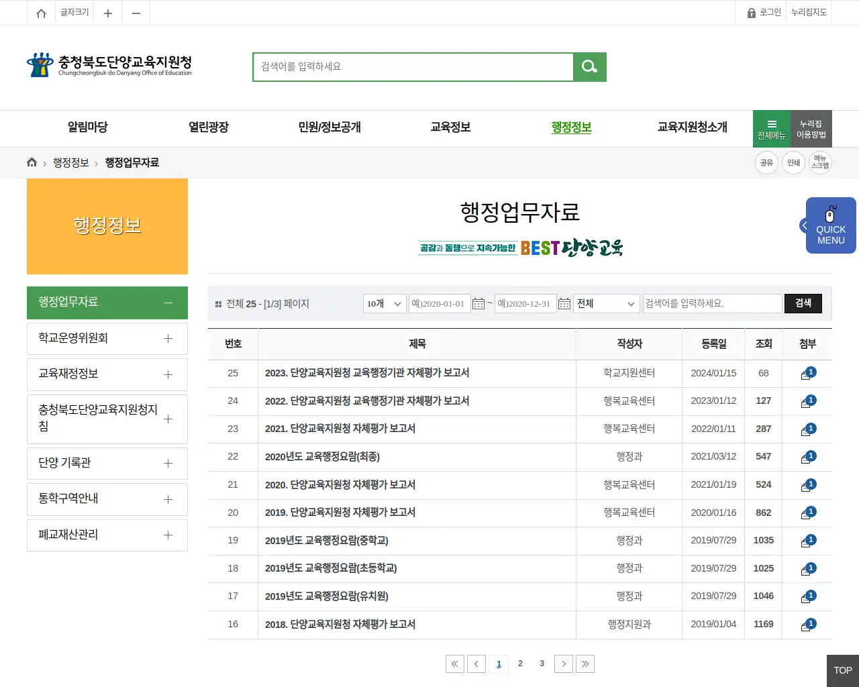Open attachment icon for post 22
Viewport: 859px width, 687px height.
(x=808, y=458)
